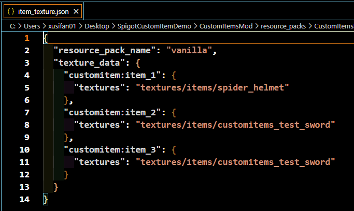Open the resource_packs breadcrumb
The width and height of the screenshot is (354, 211).
coord(284,26)
